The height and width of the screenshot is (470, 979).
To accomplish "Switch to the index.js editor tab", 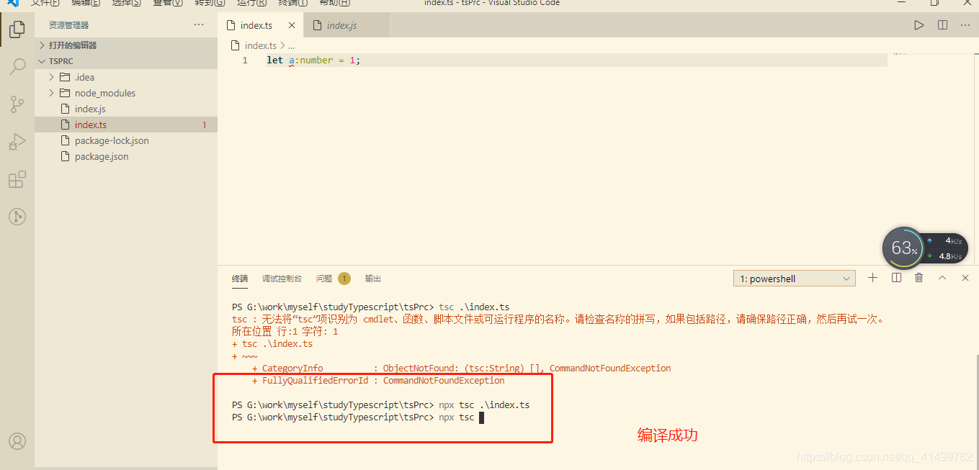I will (341, 25).
